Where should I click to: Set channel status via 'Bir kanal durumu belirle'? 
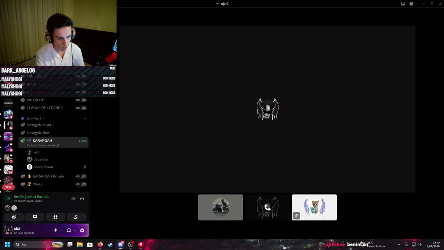click(x=43, y=145)
